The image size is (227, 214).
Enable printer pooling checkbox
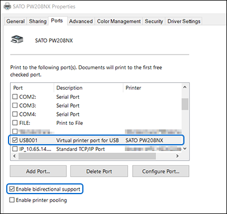click(x=12, y=200)
